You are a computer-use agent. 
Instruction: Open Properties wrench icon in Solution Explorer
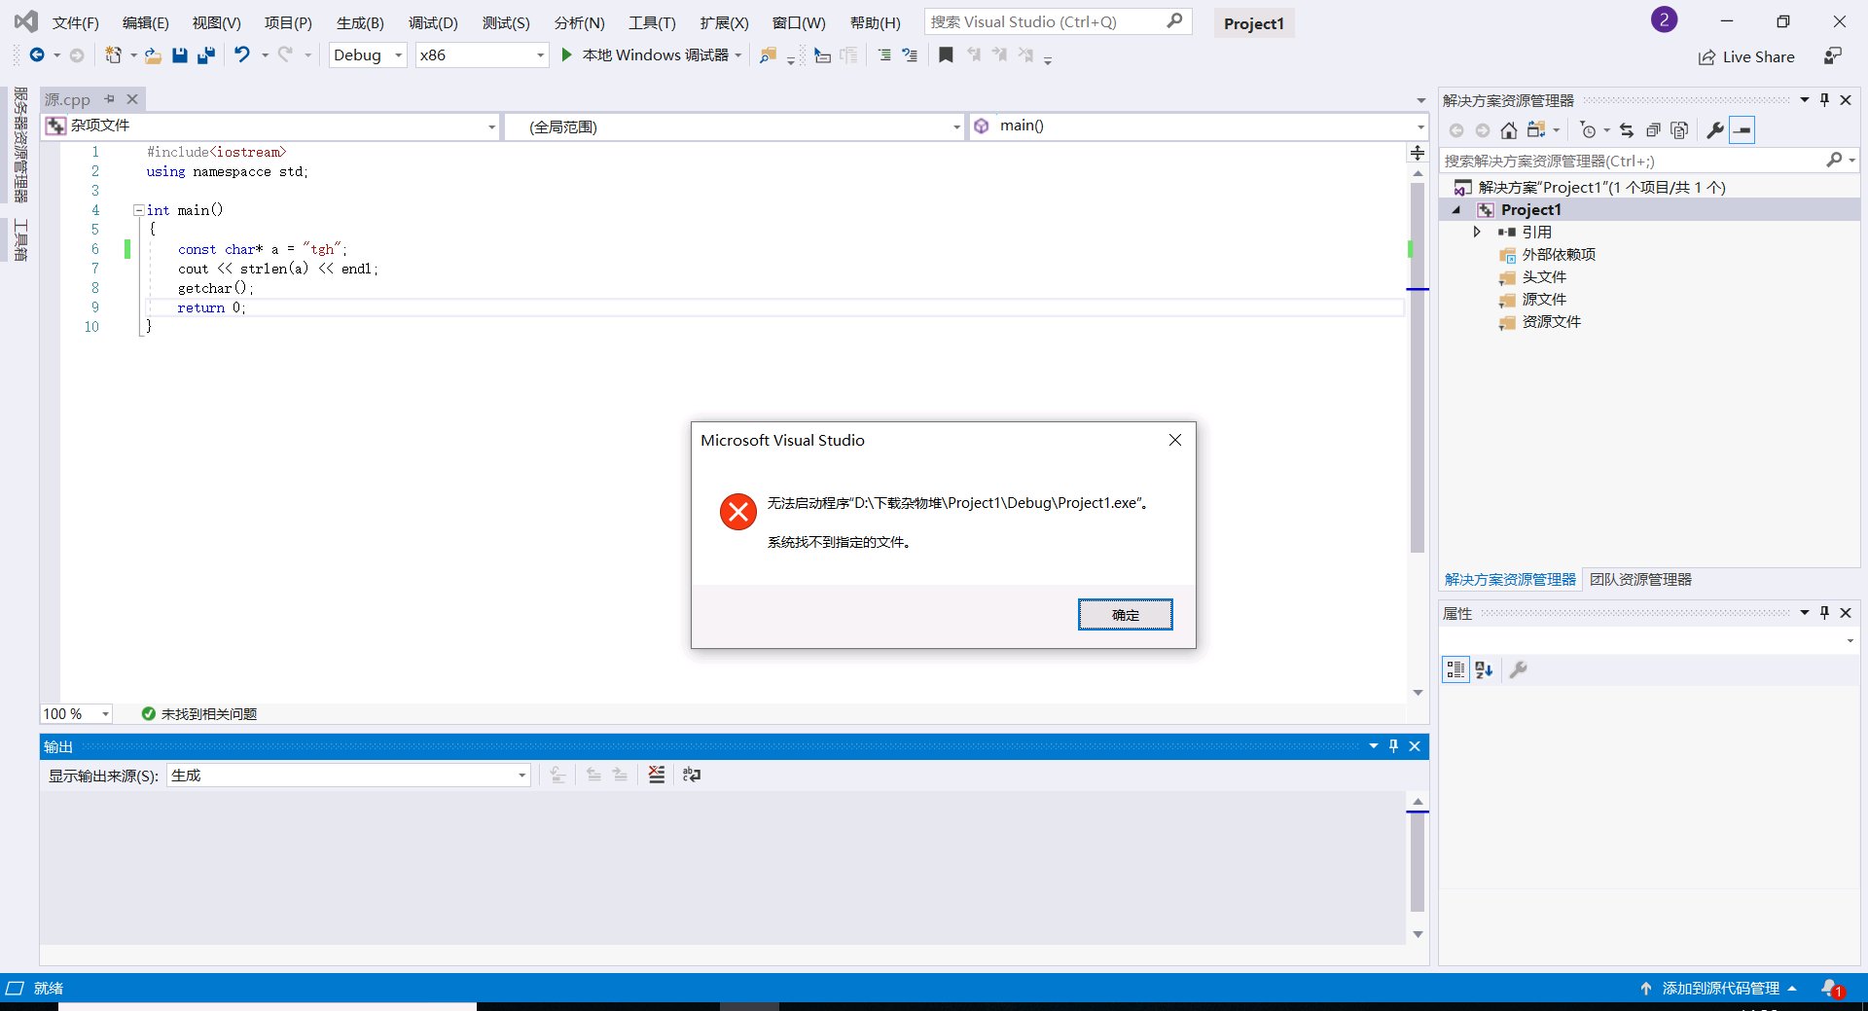pyautogui.click(x=1715, y=130)
